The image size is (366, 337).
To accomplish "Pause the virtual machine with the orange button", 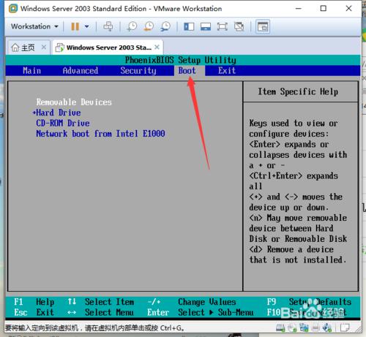I will tap(75, 26).
